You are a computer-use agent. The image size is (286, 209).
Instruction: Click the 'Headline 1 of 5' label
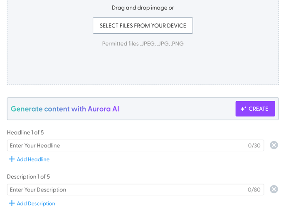pos(25,132)
